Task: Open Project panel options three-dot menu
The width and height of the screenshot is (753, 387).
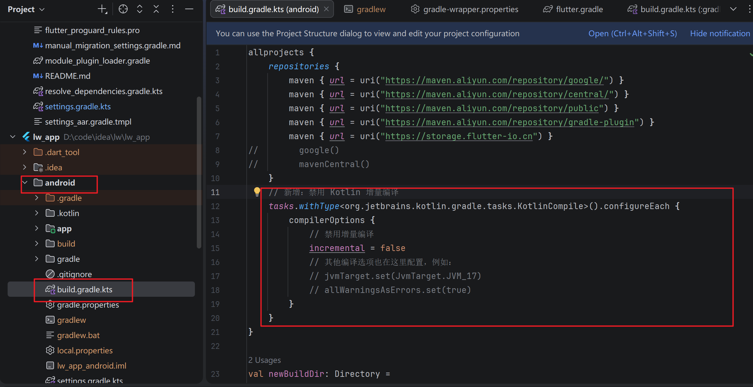Action: tap(172, 9)
